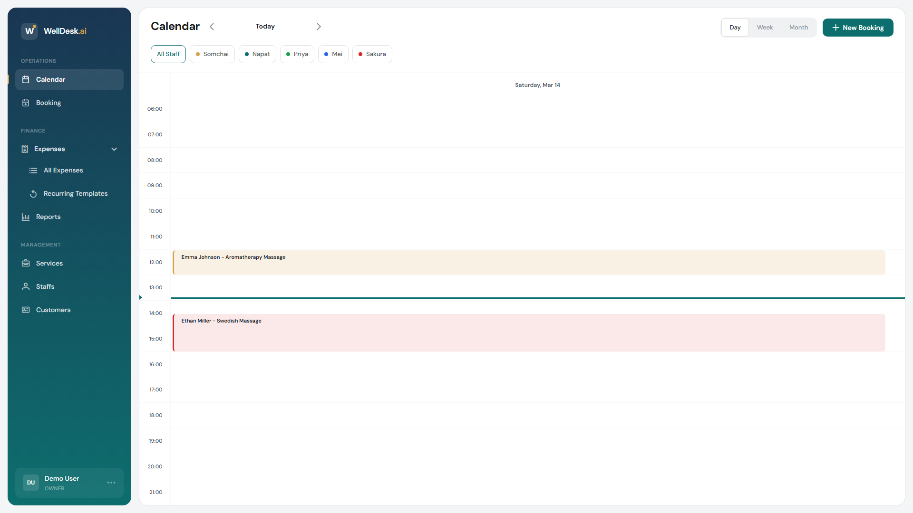Select the All Staff filter chip
The image size is (913, 513).
pos(168,54)
